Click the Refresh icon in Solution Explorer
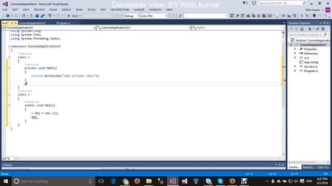Screen dimensions: 332x186 (323, 29)
